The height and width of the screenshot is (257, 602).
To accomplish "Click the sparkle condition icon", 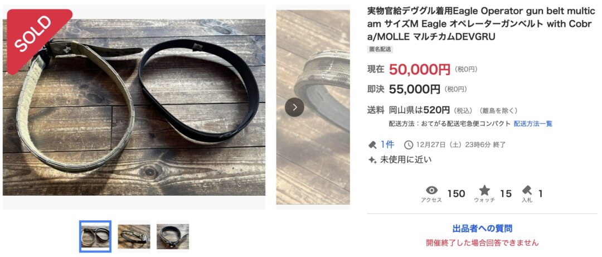I will click(x=372, y=160).
